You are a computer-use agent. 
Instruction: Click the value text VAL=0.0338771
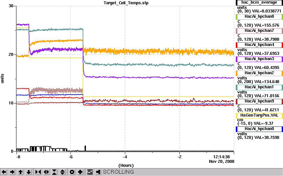(x=267, y=11)
